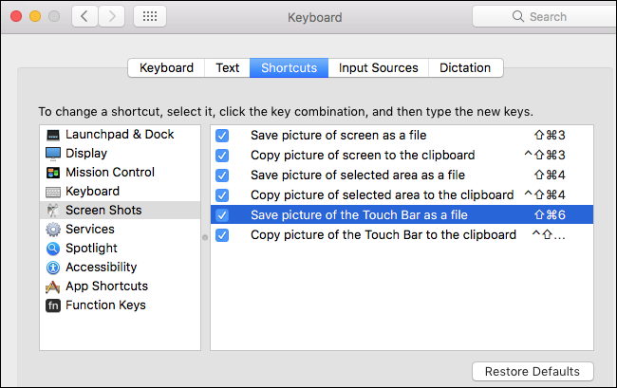Screen dimensions: 617x388
Task: Uncheck Save picture of screen as a file
Action: [x=222, y=135]
